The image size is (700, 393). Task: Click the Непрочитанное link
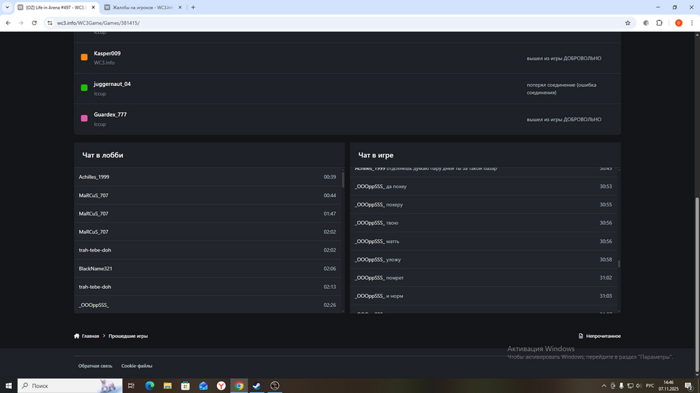603,336
